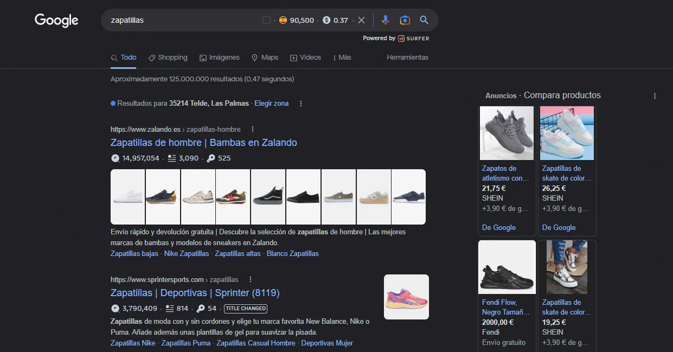Open three-dot menu next to Zalando URL

[x=253, y=129]
